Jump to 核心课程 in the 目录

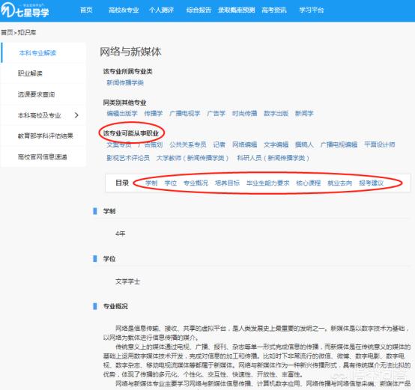[x=309, y=183]
